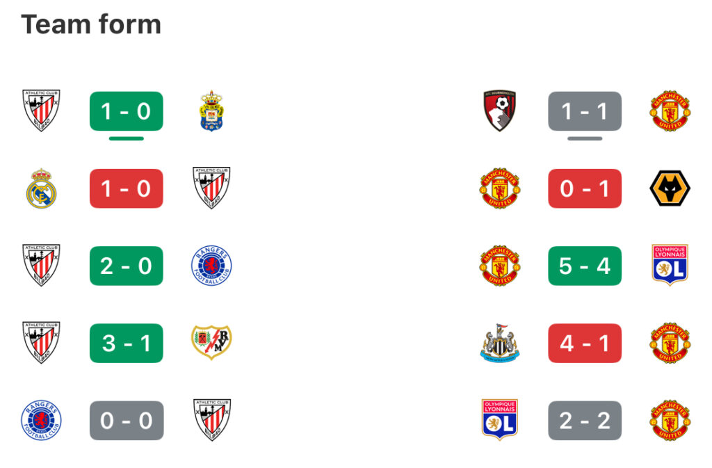Open the red 4 - 1 Newcastle loss
The image size is (712, 468).
click(585, 343)
